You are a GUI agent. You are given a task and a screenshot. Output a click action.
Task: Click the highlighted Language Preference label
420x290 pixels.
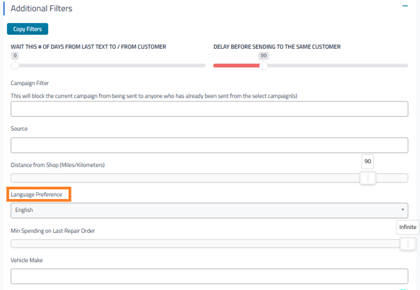(39, 194)
